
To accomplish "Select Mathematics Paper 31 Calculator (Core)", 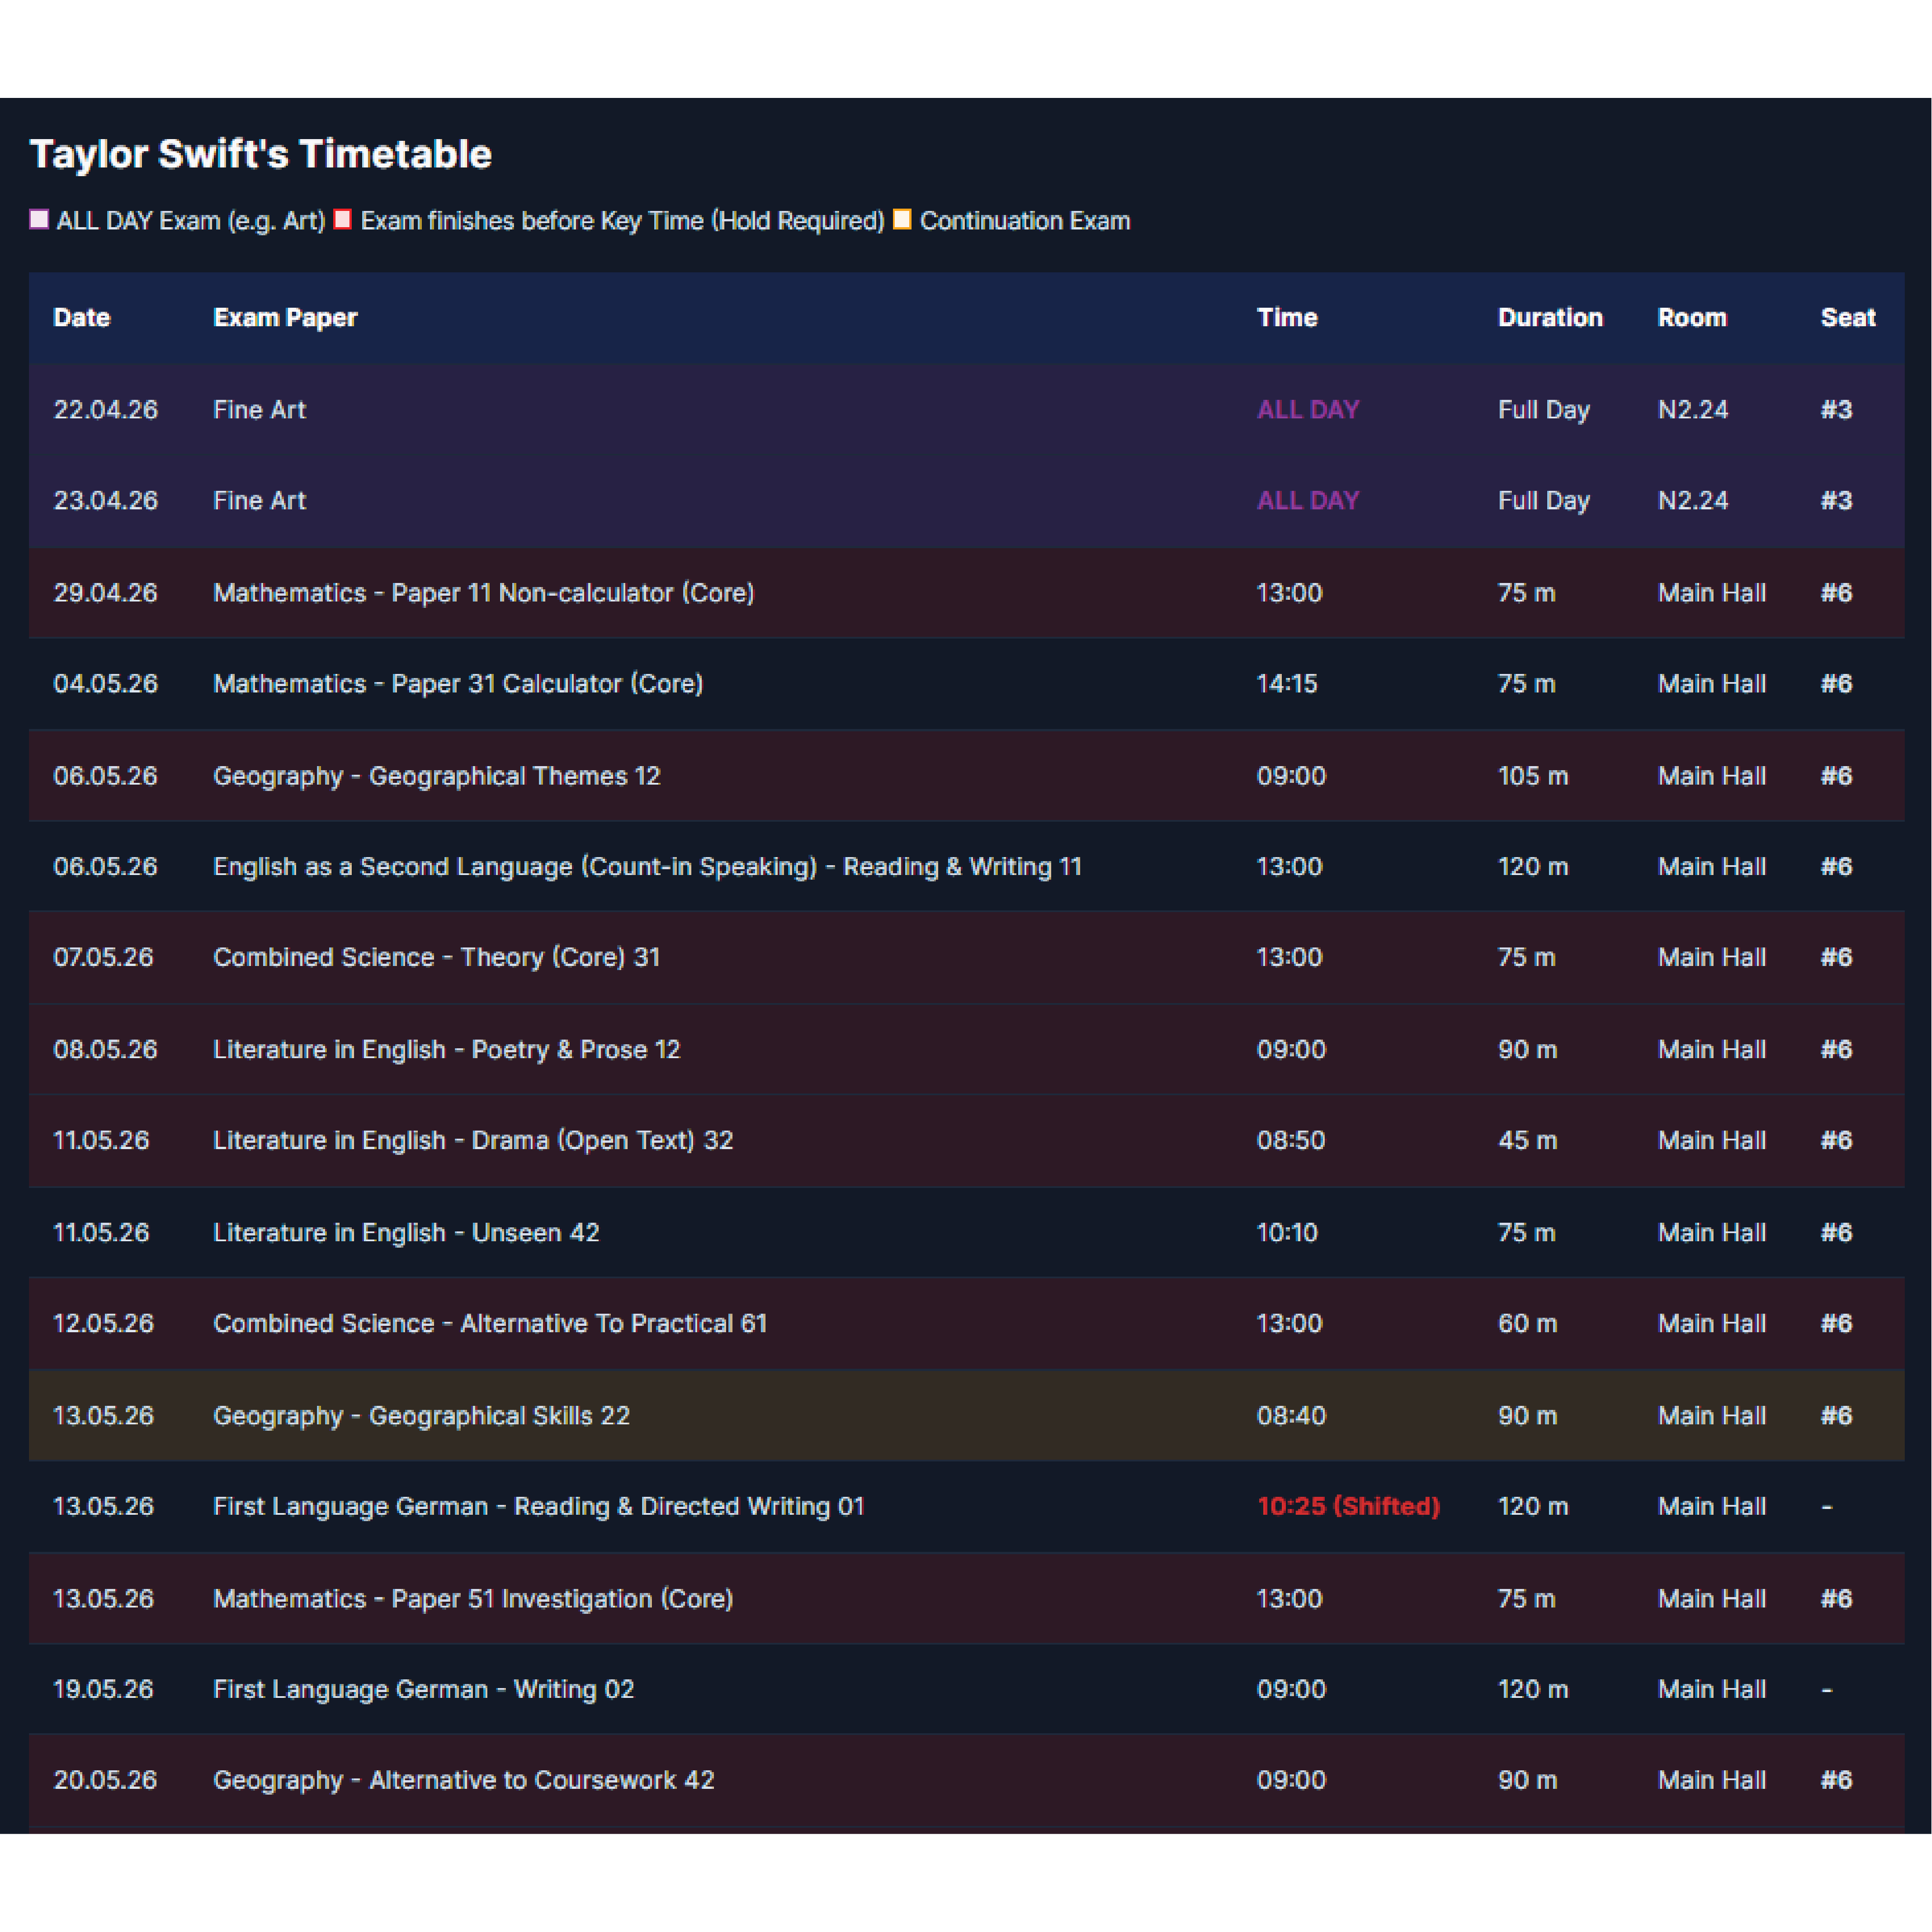I will (x=458, y=684).
